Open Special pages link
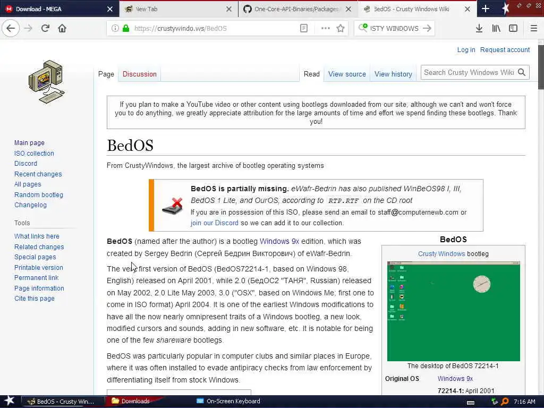The image size is (544, 408). pyautogui.click(x=35, y=257)
